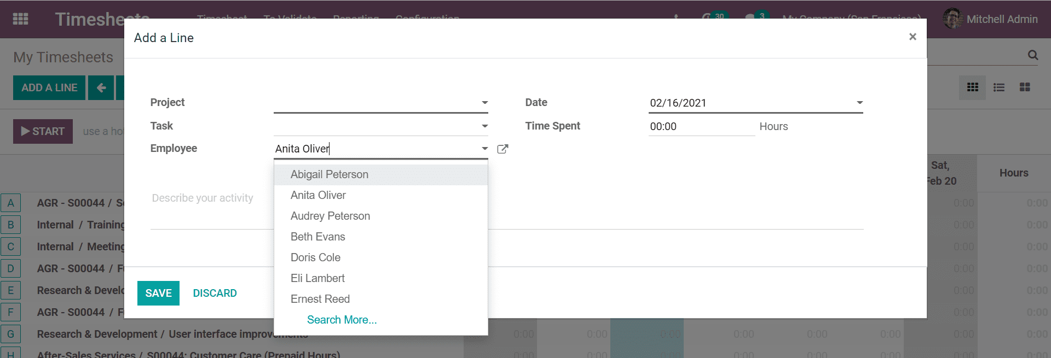Click the Internal / Training row
The image size is (1051, 358).
80,225
